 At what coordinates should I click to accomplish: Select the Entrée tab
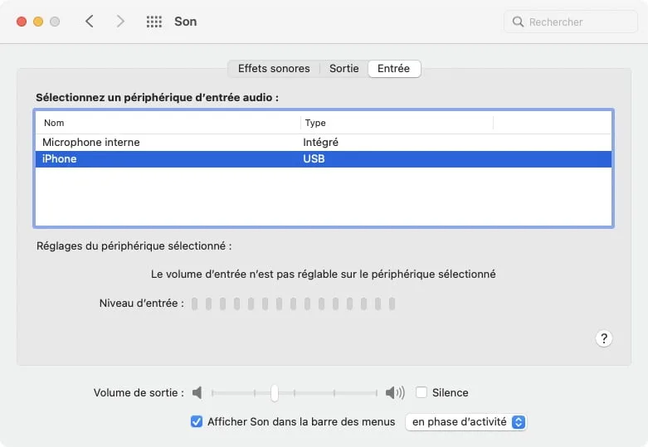coord(394,69)
